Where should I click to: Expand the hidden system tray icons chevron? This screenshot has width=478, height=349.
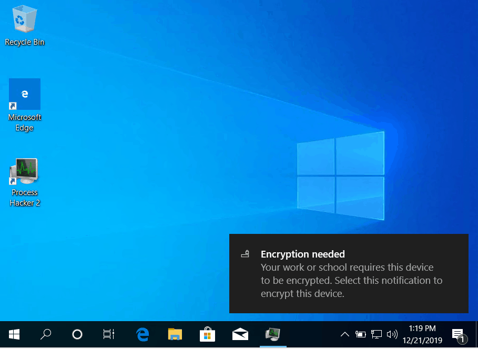pyautogui.click(x=345, y=334)
